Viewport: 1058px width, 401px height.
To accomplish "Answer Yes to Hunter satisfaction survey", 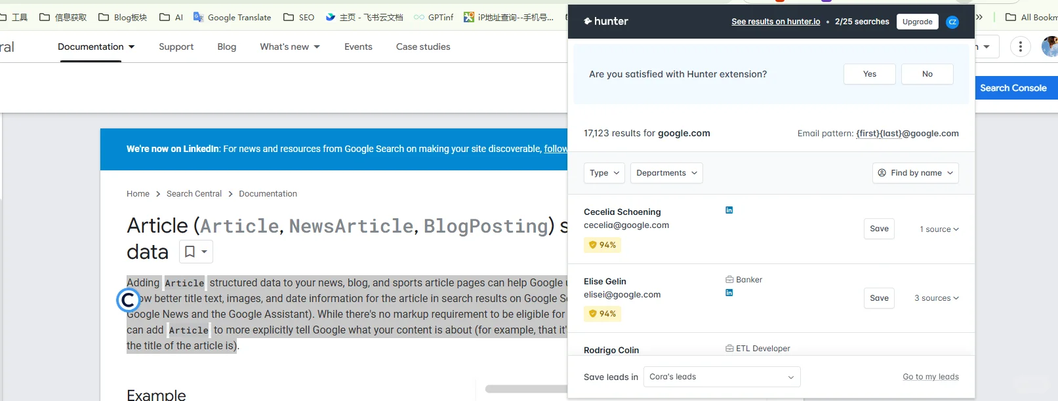I will pyautogui.click(x=869, y=74).
